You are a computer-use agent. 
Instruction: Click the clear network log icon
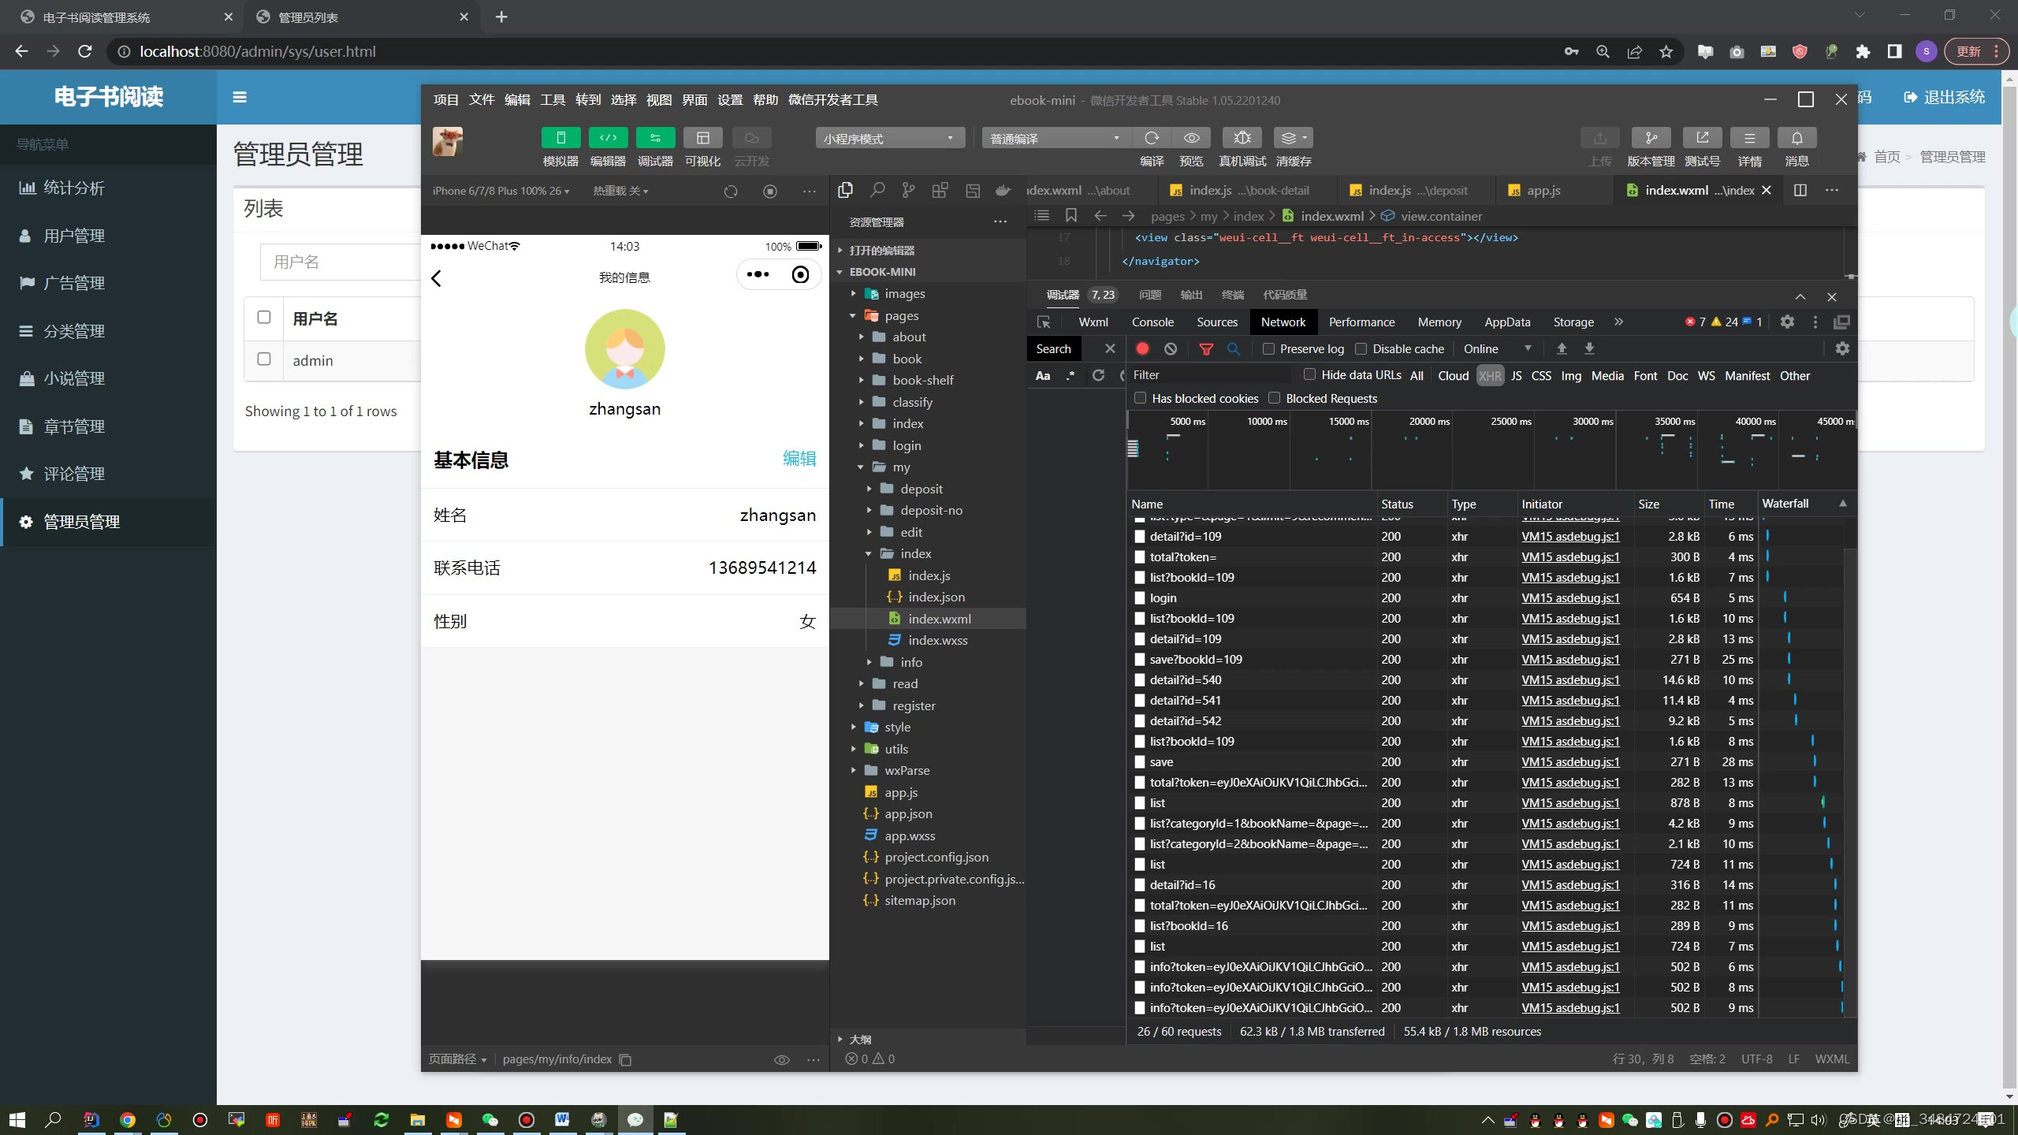pos(1171,348)
